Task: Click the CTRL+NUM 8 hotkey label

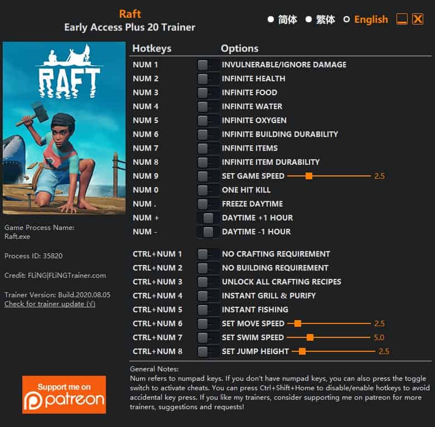Action: click(158, 352)
